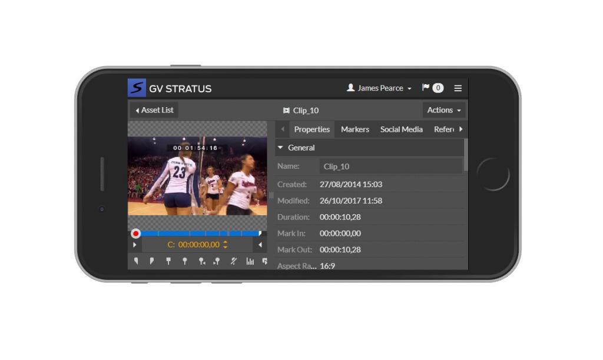Viewport: 603px width, 360px height.
Task: Click the Created value 27/08/2014 15:03
Action: (351, 185)
